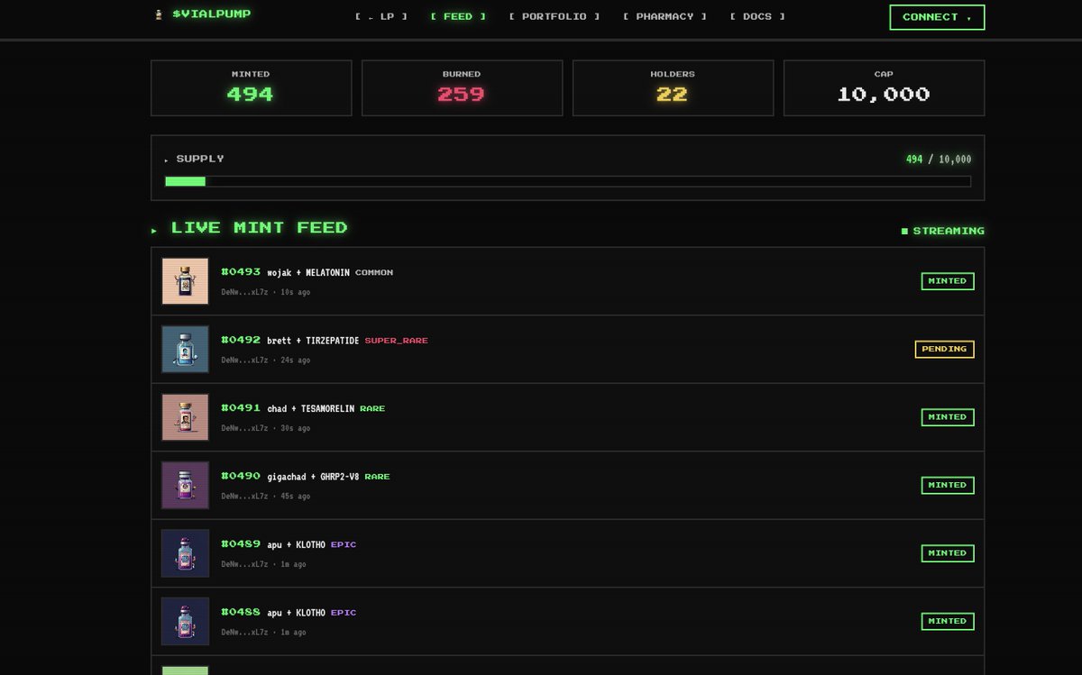
Task: Click the SUPER_RARE rarity tag
Action: click(397, 341)
